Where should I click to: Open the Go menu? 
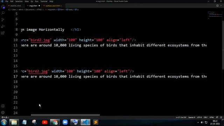(x=32, y=1)
